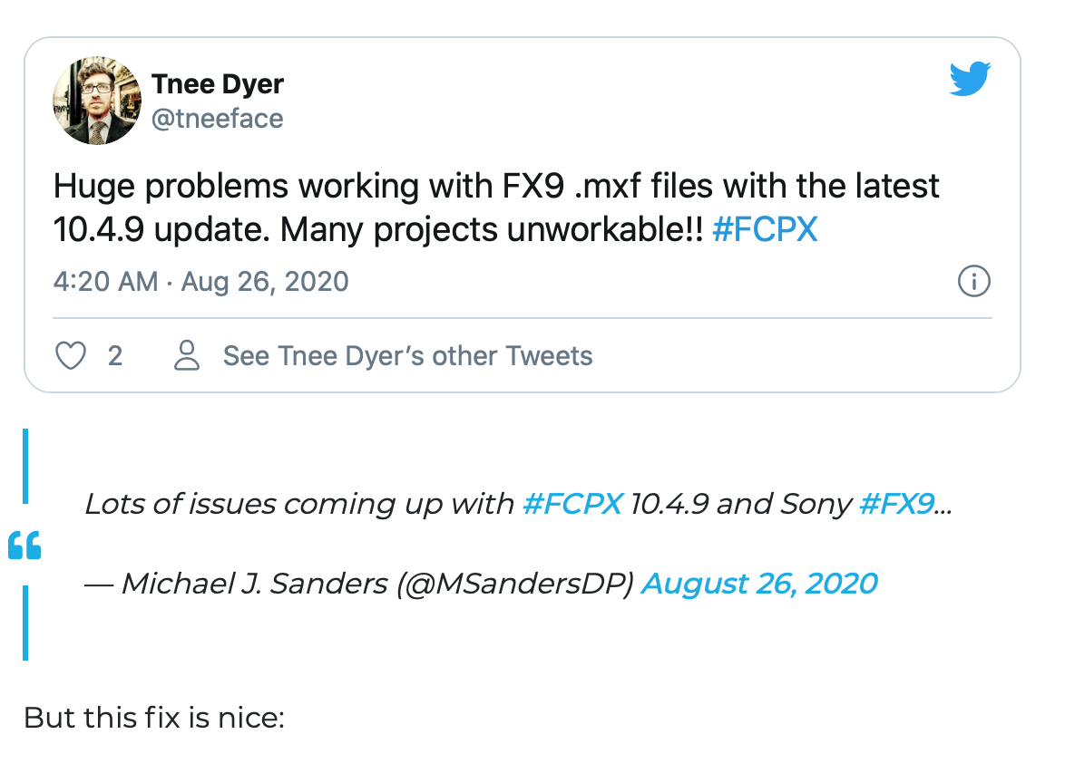The height and width of the screenshot is (763, 1065).
Task: Open the Tnee Dyer display name
Action: [218, 84]
